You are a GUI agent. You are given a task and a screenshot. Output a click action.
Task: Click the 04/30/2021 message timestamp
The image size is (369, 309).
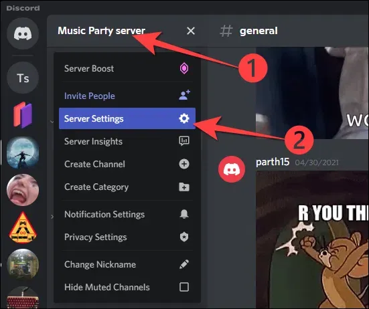click(x=317, y=163)
